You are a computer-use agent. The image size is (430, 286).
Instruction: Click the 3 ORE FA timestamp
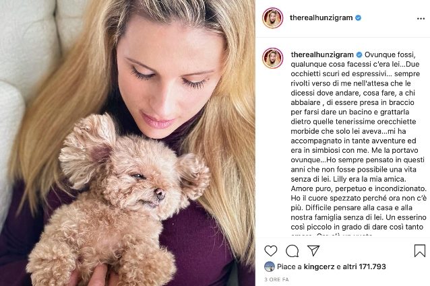pos(276,279)
